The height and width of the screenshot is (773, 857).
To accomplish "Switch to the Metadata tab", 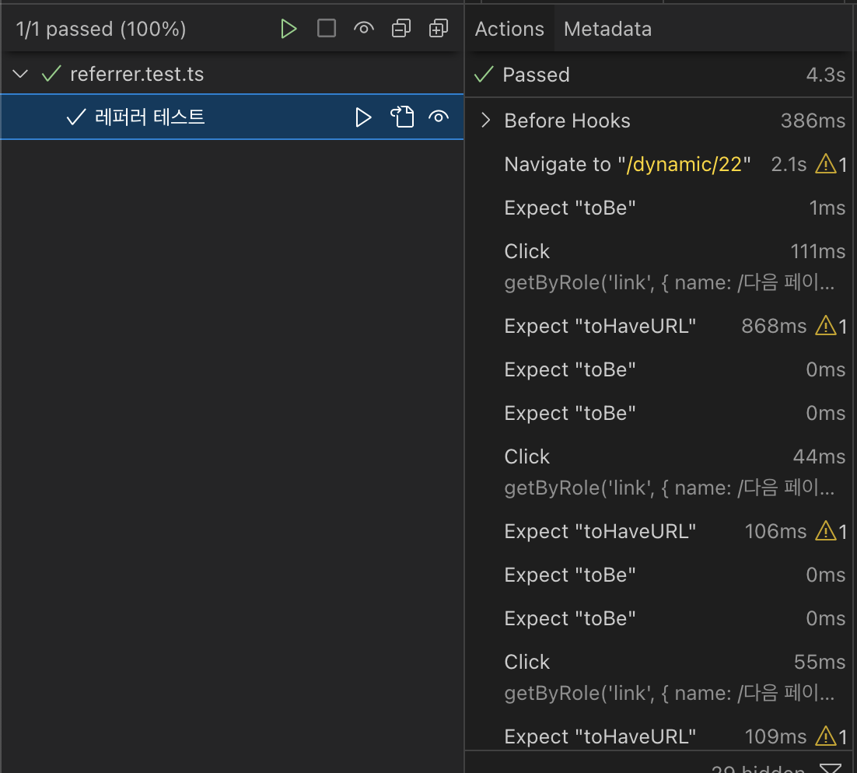I will pos(607,30).
